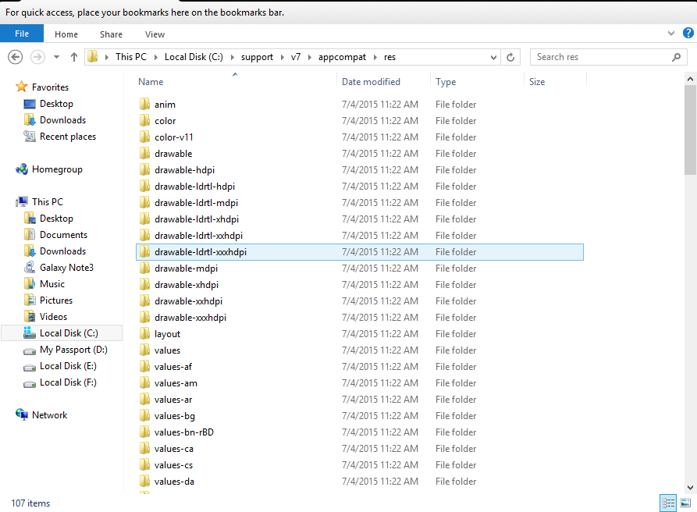This screenshot has height=512, width=697.
Task: Click the Up one level arrow
Action: coord(74,57)
